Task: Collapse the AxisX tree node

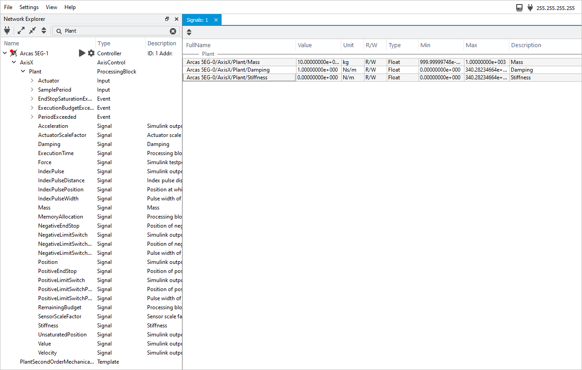Action: (x=14, y=63)
